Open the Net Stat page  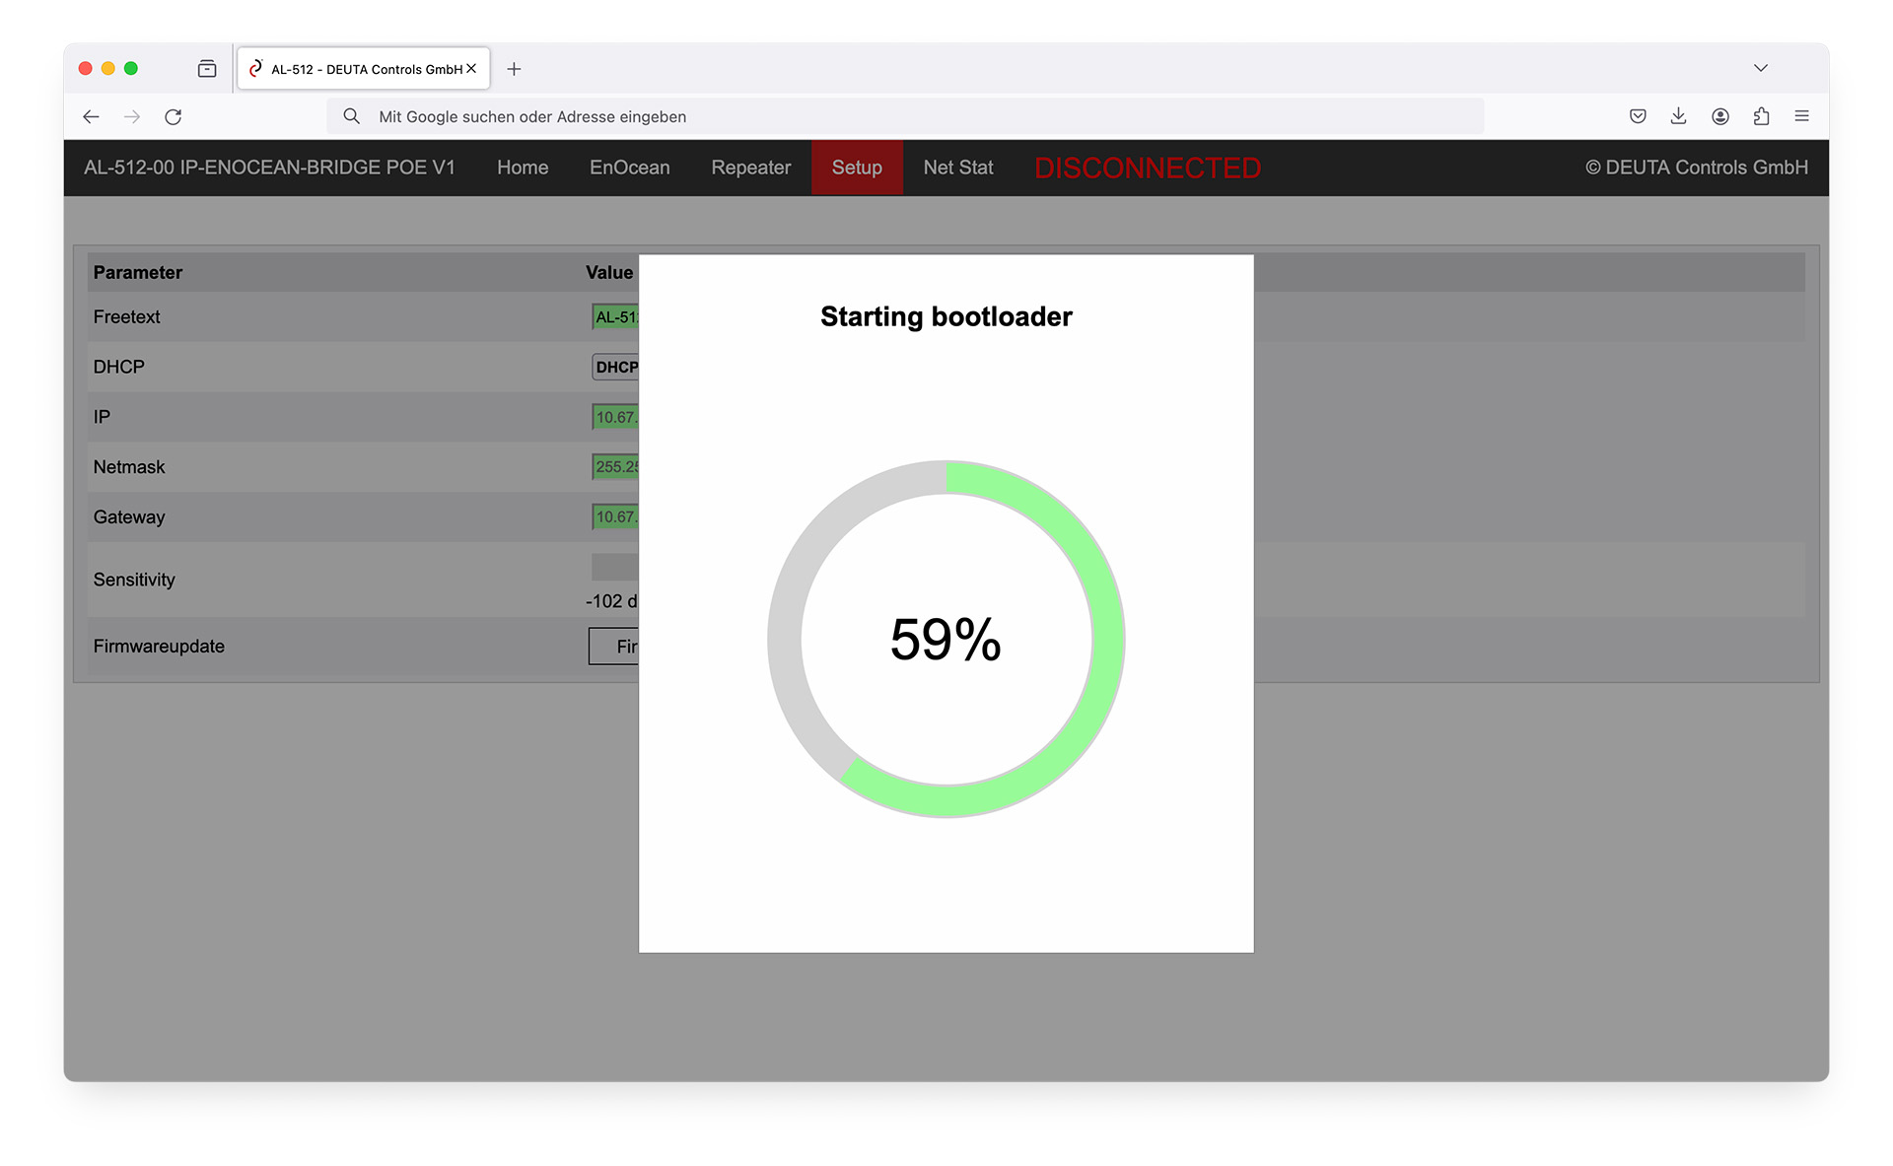957,168
